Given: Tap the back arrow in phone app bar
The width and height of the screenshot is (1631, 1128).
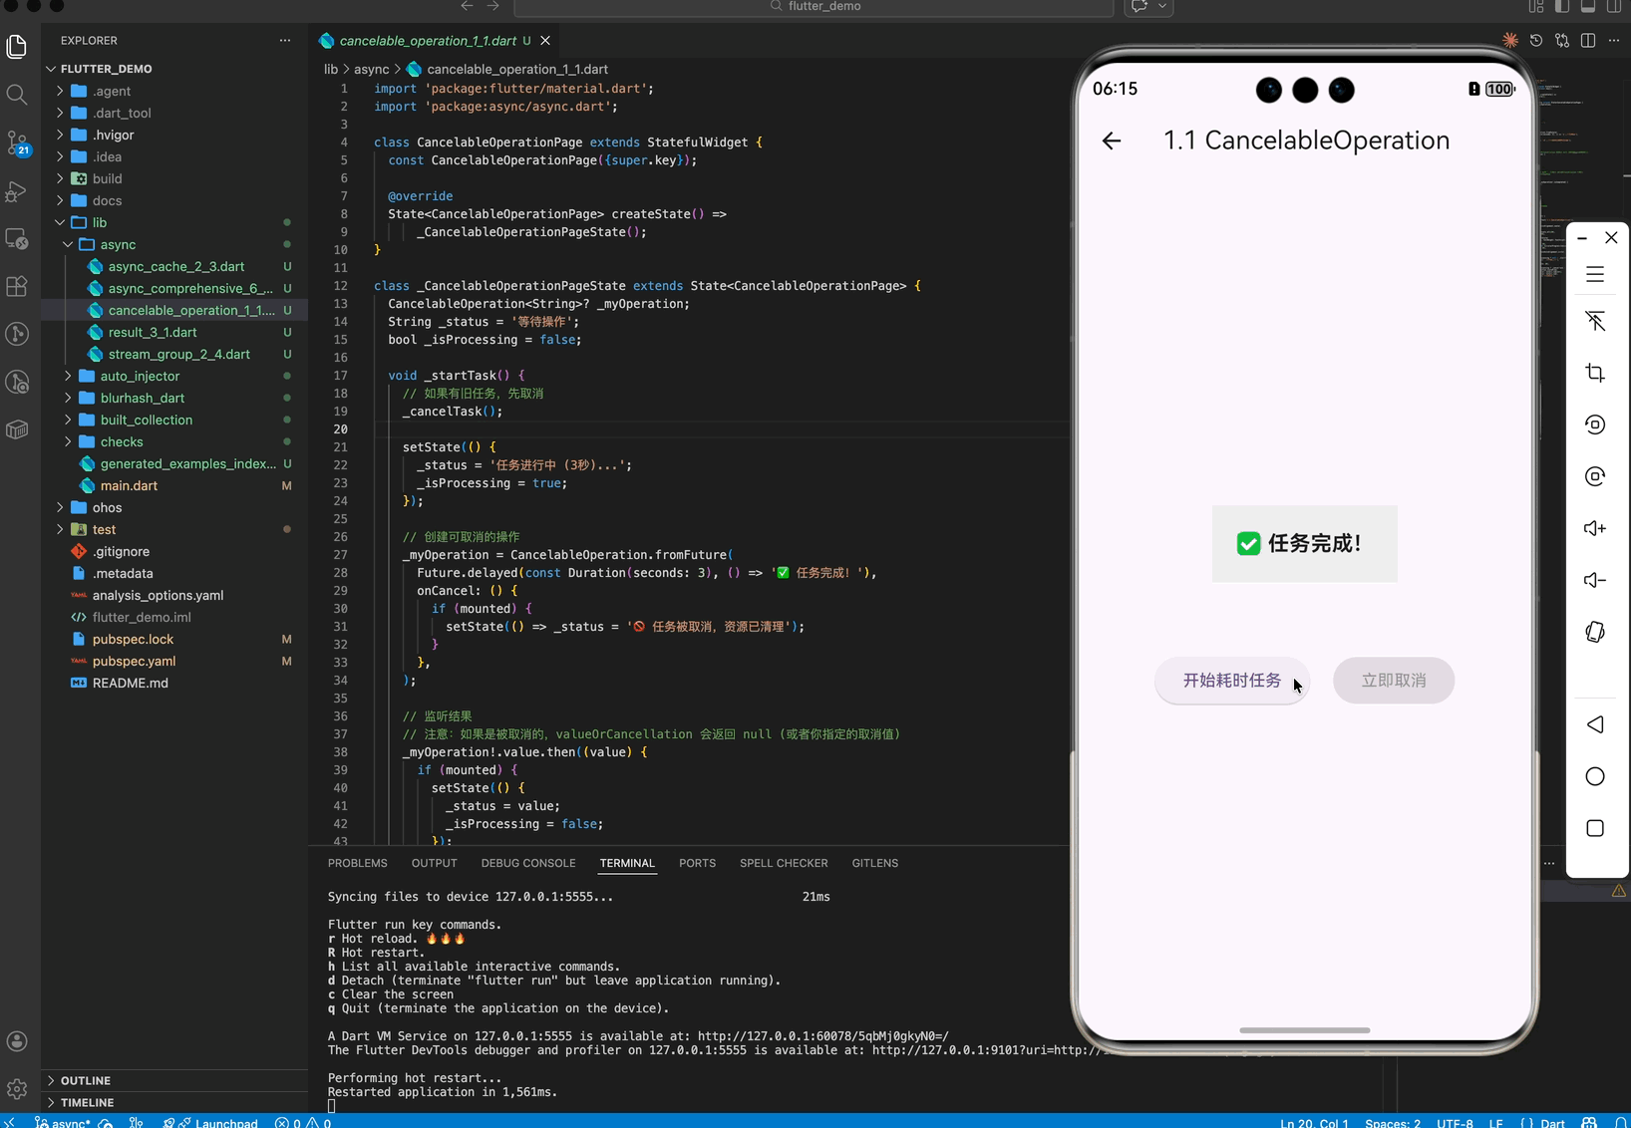Looking at the screenshot, I should 1112,141.
